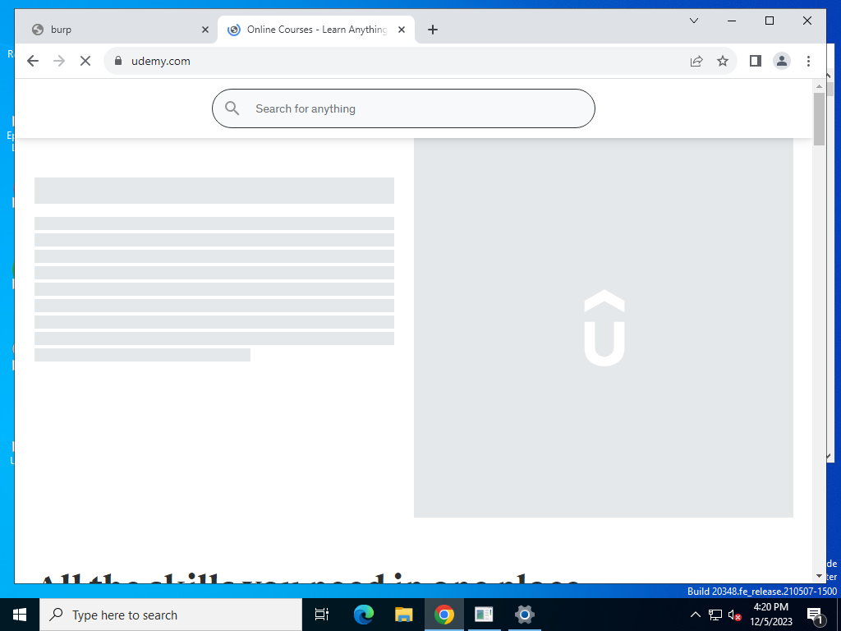The image size is (841, 631).
Task: Stop loading the page
Action: 85,61
